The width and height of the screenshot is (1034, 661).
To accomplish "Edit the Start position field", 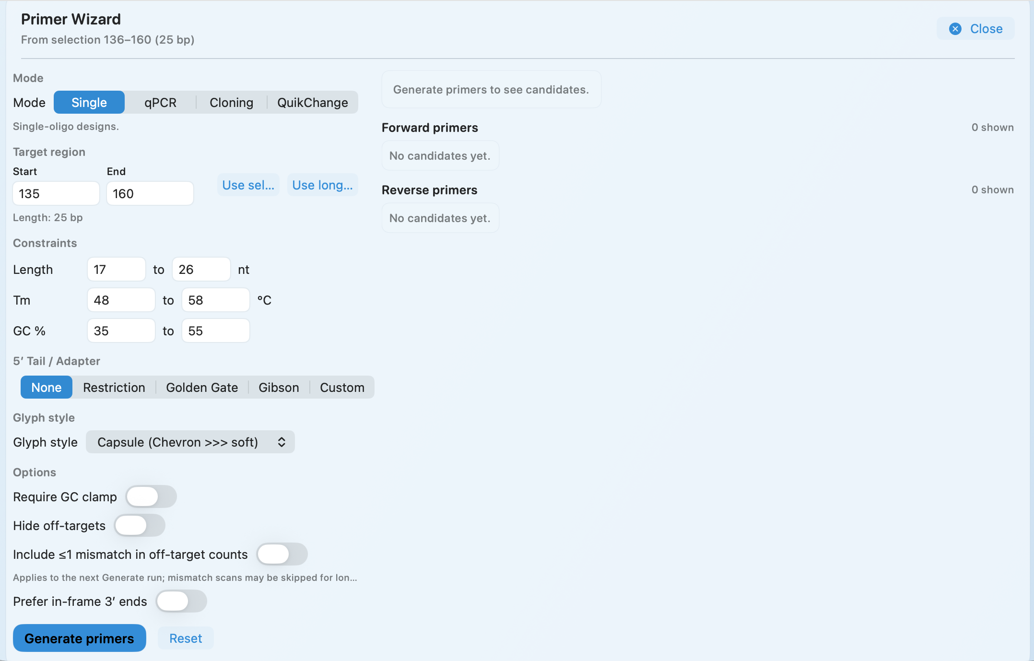I will point(56,193).
